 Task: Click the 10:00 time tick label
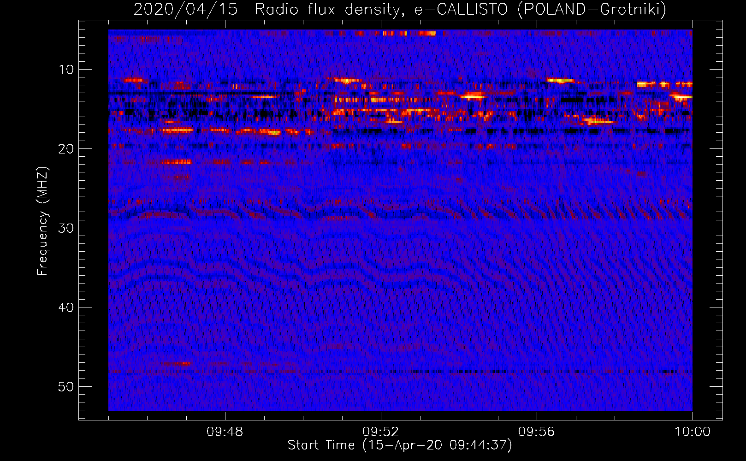pyautogui.click(x=693, y=432)
